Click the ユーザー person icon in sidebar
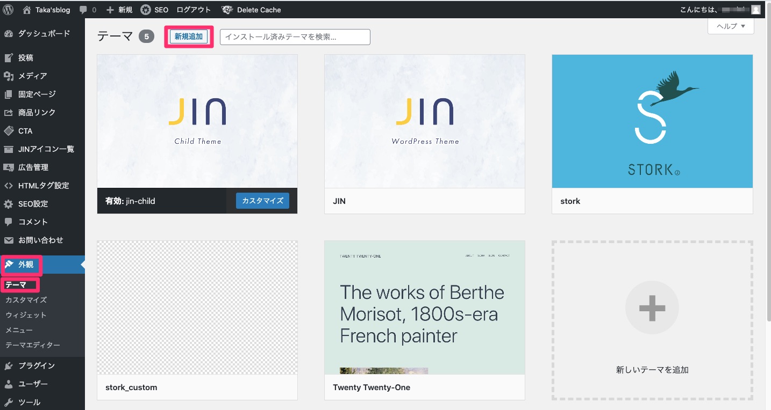Image resolution: width=771 pixels, height=410 pixels. (x=8, y=384)
